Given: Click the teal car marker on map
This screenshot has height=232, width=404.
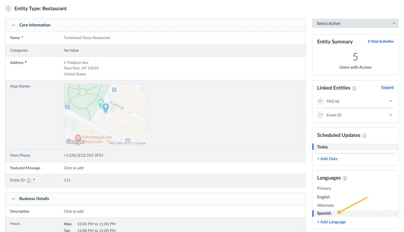Looking at the screenshot, I should coord(100,103).
